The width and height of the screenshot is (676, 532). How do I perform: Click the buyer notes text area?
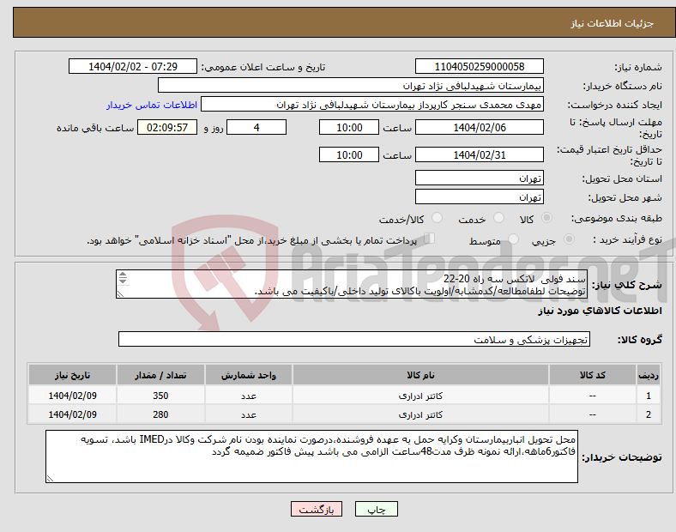click(x=311, y=456)
